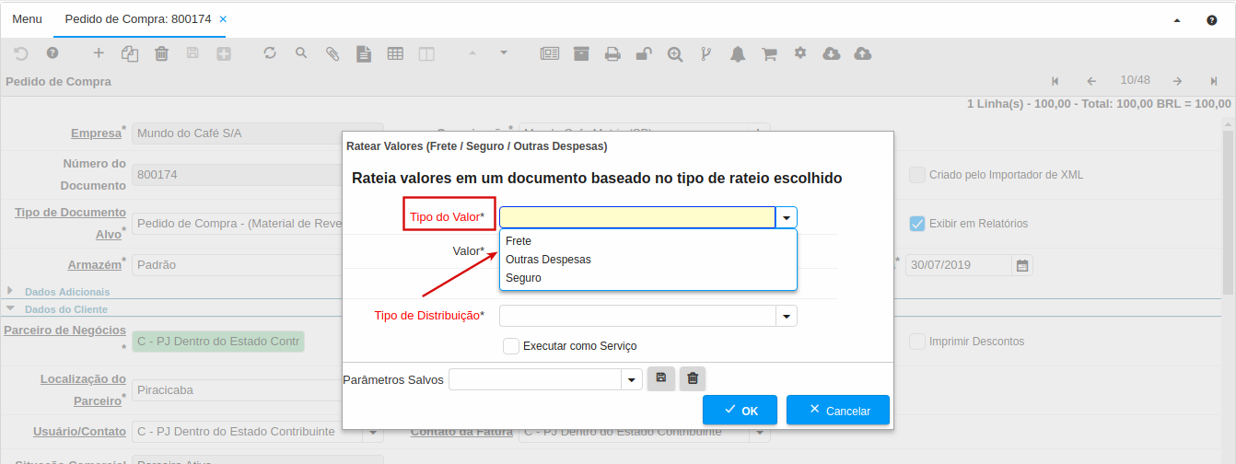Enable Executar como Serviço checkbox
This screenshot has width=1236, height=464.
(511, 346)
